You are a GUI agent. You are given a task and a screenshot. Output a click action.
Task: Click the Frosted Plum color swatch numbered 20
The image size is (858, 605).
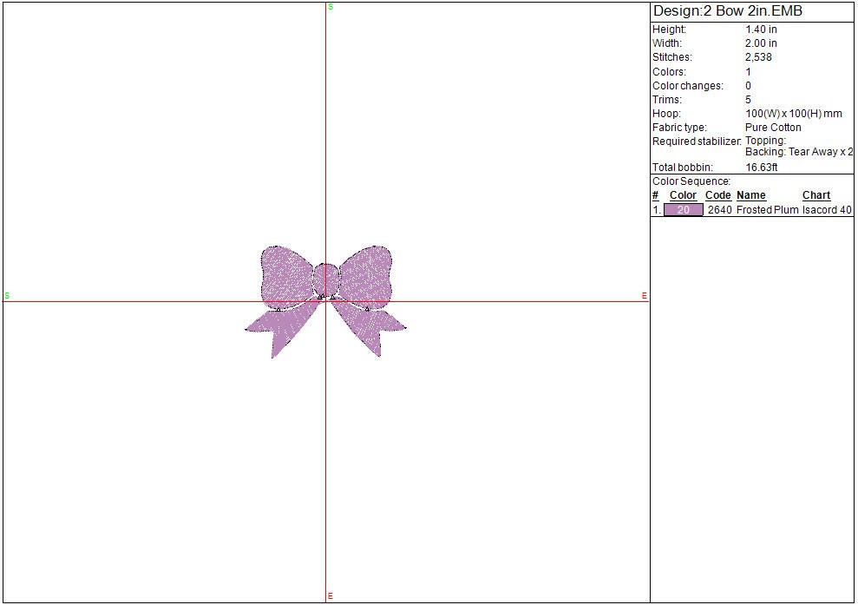683,210
